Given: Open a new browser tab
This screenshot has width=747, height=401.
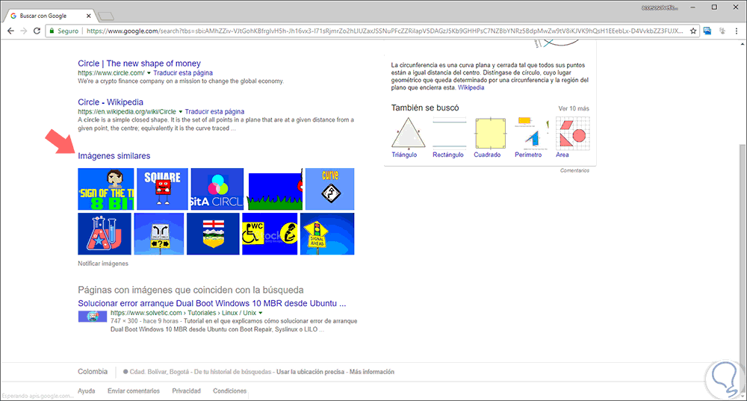Looking at the screenshot, I should (x=106, y=16).
